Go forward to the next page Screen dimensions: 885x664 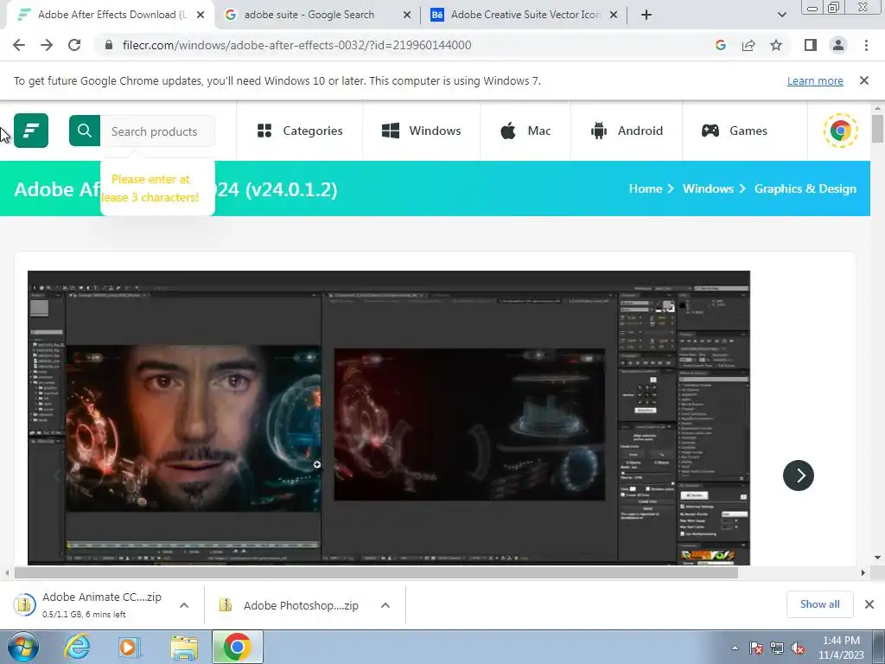(47, 45)
